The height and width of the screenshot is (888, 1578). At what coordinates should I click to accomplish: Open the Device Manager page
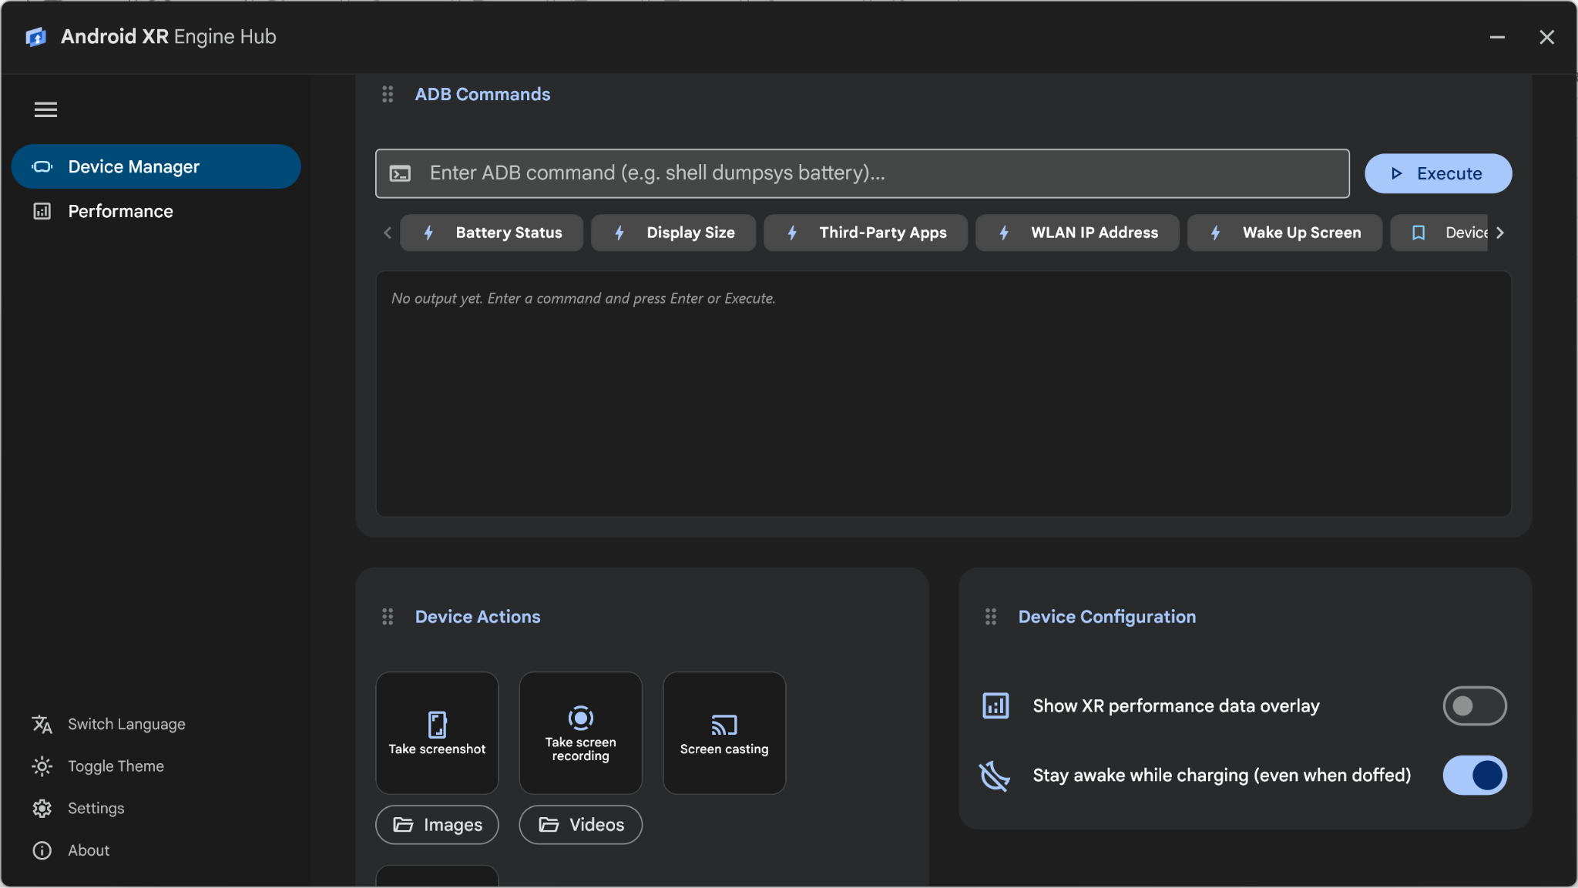pos(156,166)
